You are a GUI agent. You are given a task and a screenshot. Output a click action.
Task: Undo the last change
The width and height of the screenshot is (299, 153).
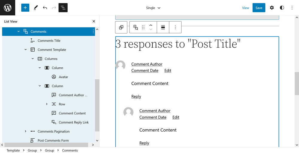(x=45, y=8)
